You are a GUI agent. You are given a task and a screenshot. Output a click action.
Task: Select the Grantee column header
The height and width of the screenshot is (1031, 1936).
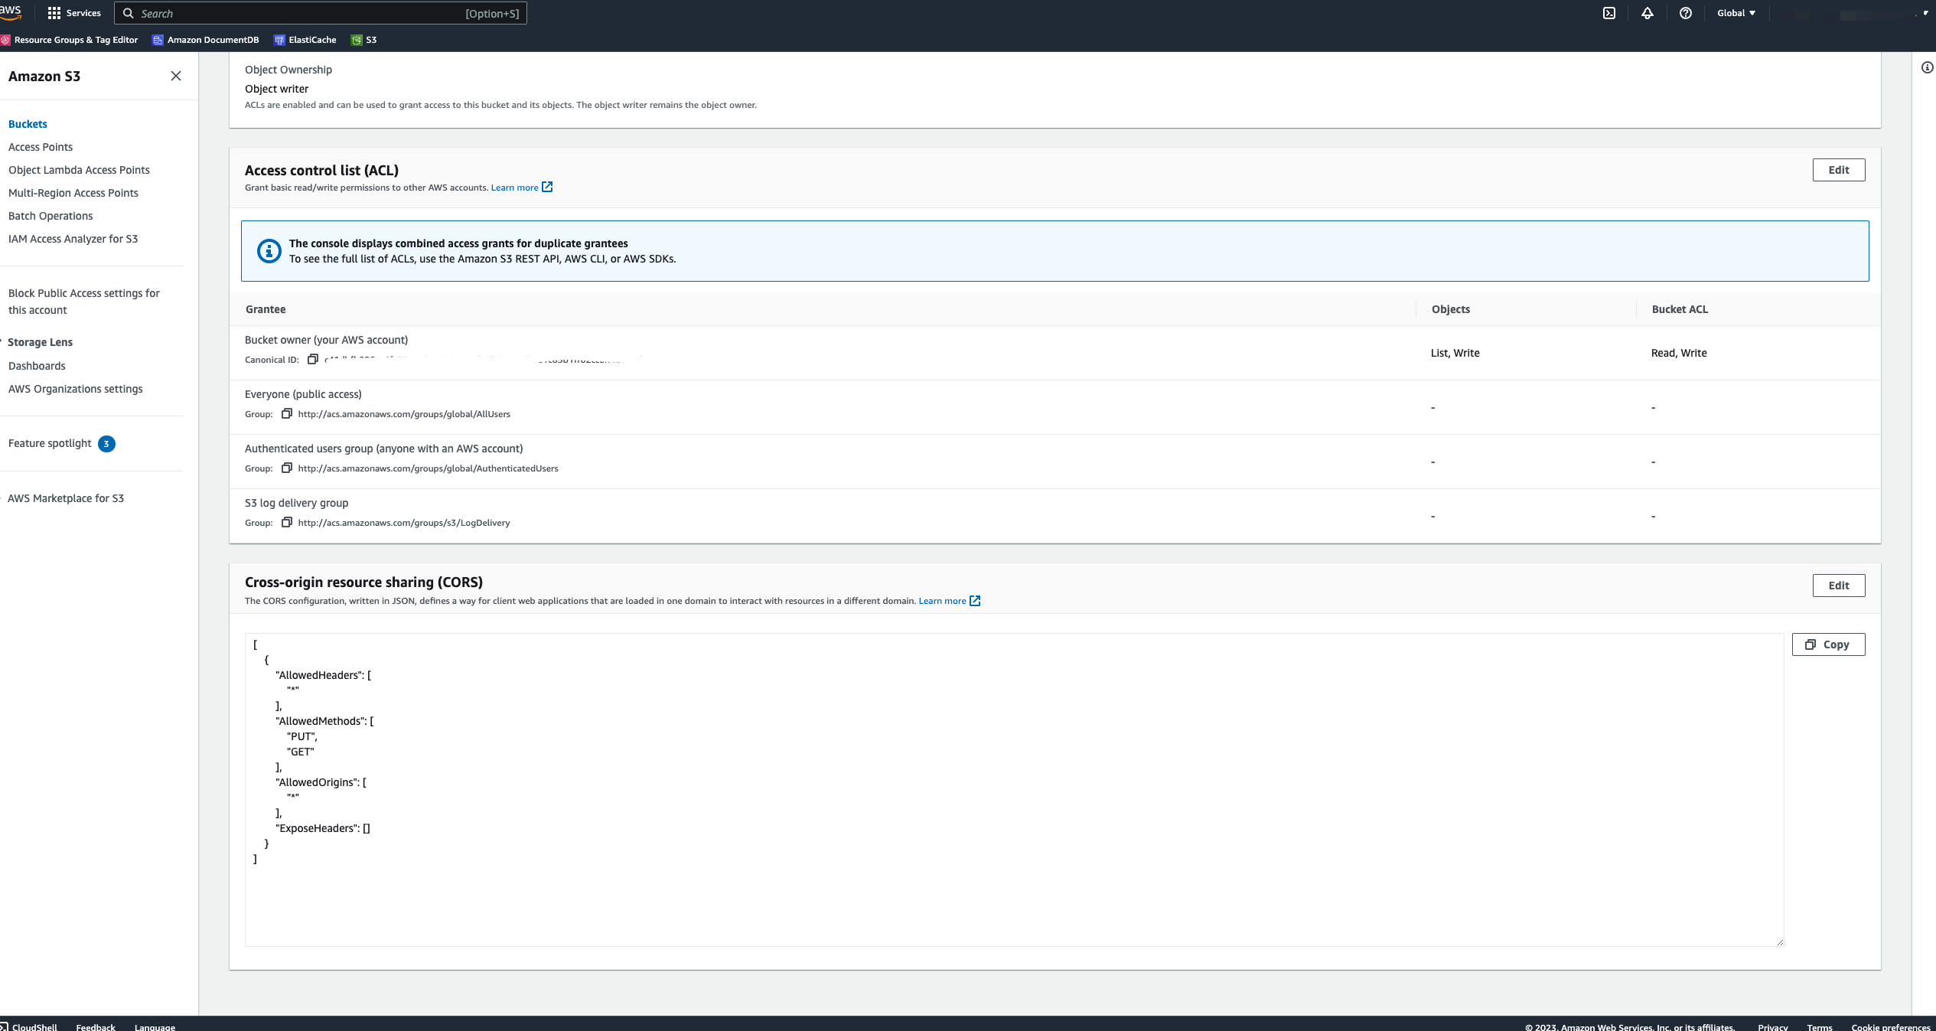266,309
